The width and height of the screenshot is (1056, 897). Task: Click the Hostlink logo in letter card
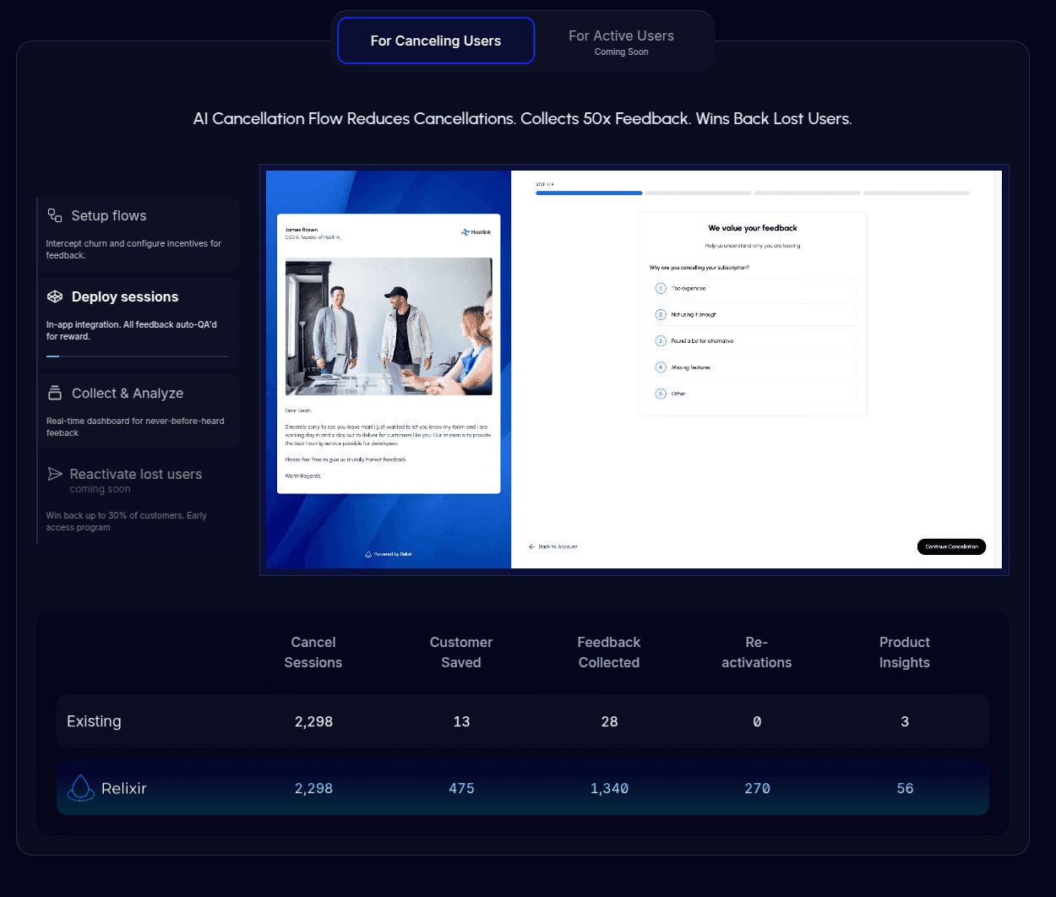click(476, 231)
